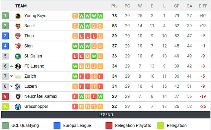The image size is (211, 130).
Task: Click the Luzern team badge
Action: click(18, 86)
